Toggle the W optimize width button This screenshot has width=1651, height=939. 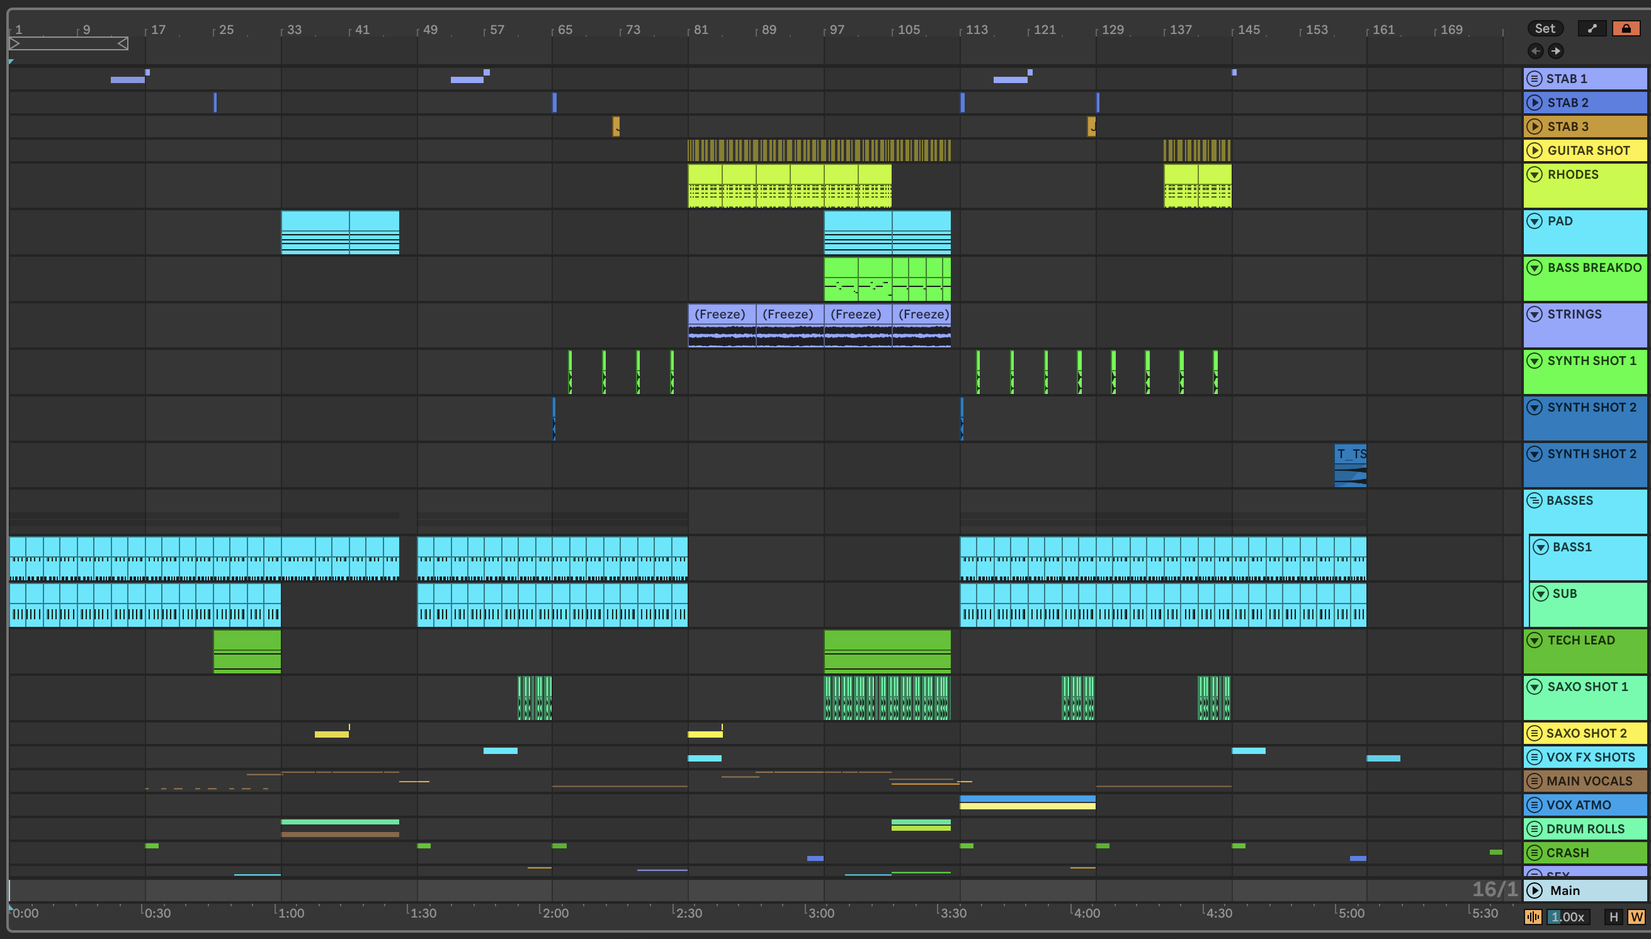(x=1636, y=916)
